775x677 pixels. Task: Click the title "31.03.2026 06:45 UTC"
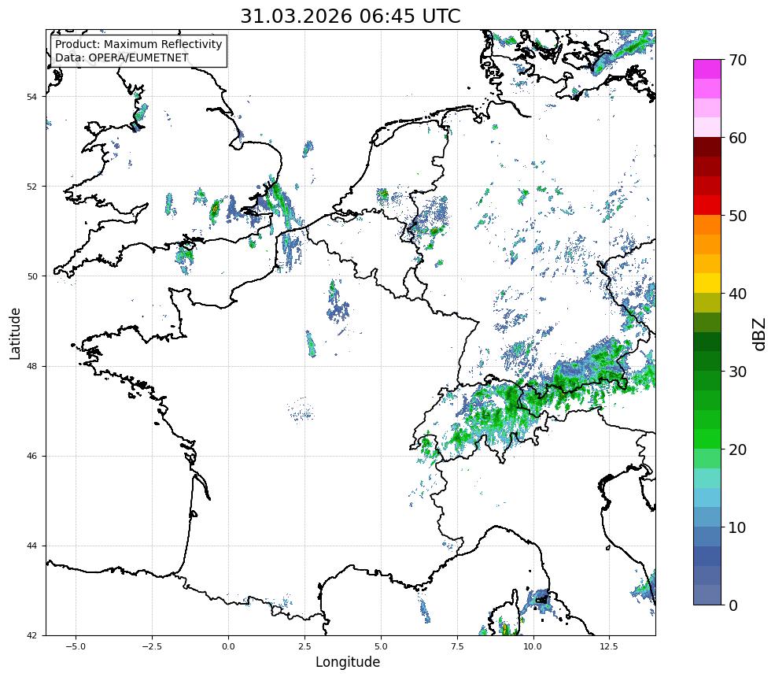point(350,16)
